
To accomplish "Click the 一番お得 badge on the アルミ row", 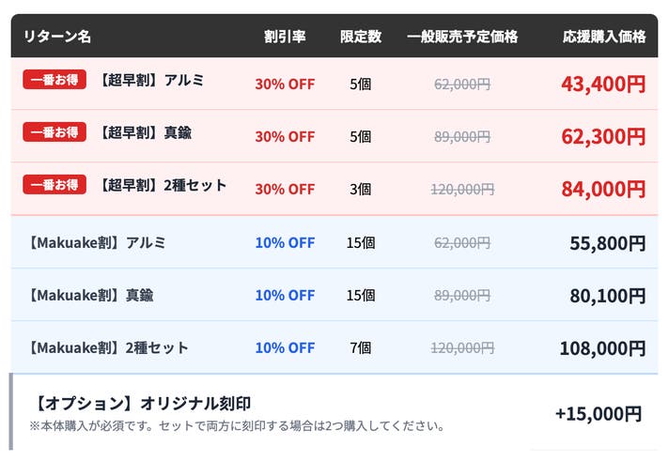I will (54, 81).
